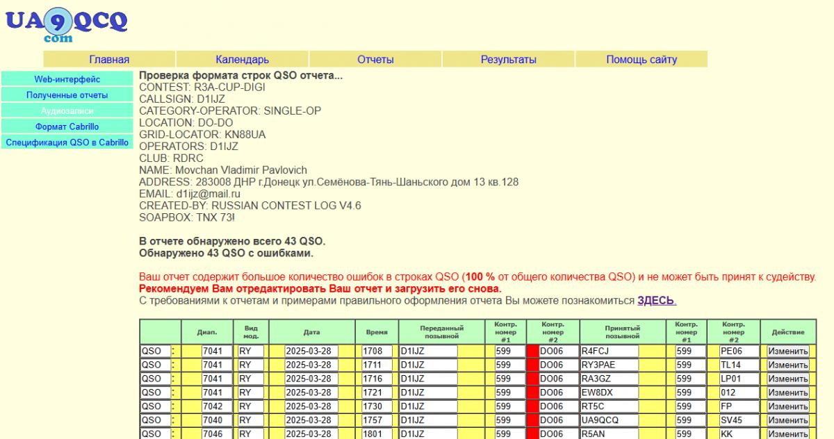Click the received callsign field containing RA3GZ
Viewport: 834px width, 439px height.
(x=609, y=379)
